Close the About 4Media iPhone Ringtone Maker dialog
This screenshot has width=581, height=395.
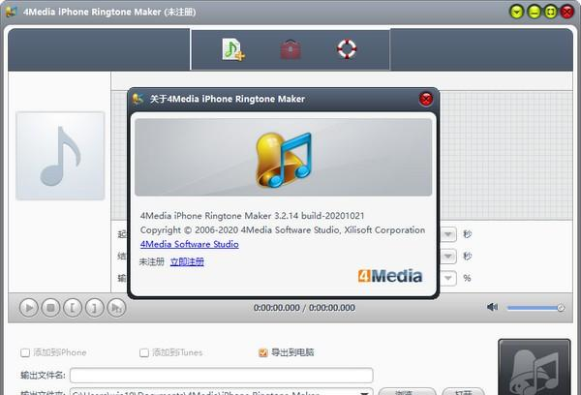pos(426,100)
